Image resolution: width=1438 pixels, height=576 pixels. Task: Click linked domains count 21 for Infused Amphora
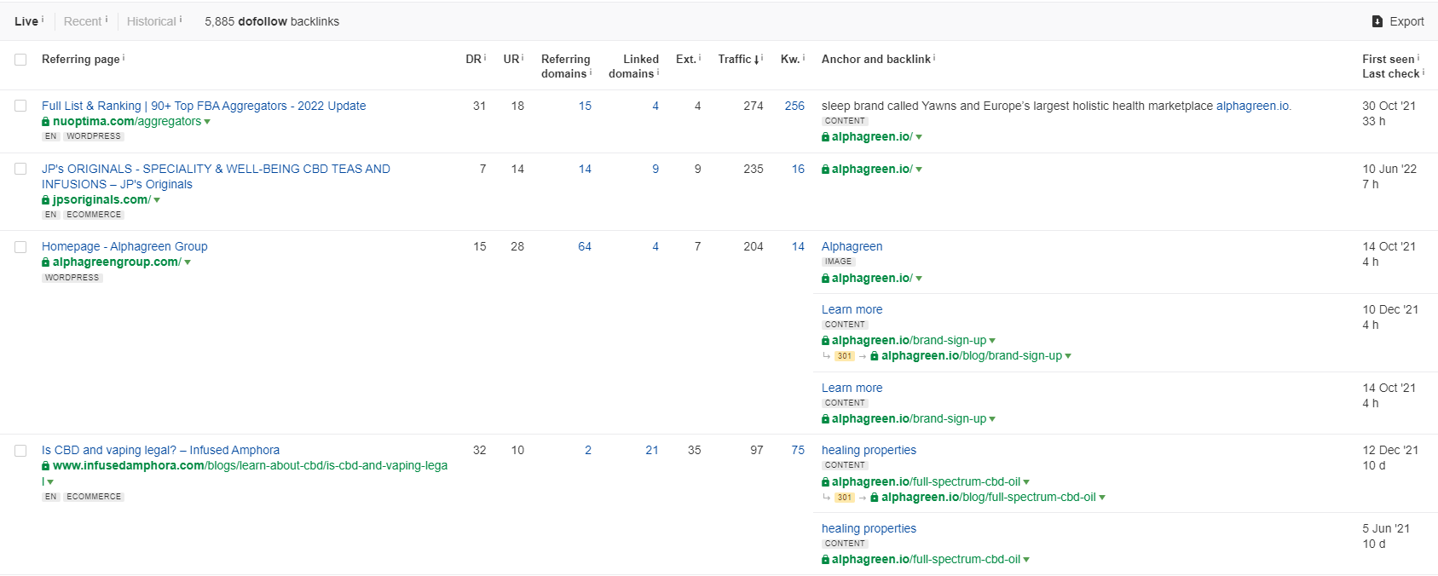pyautogui.click(x=652, y=451)
